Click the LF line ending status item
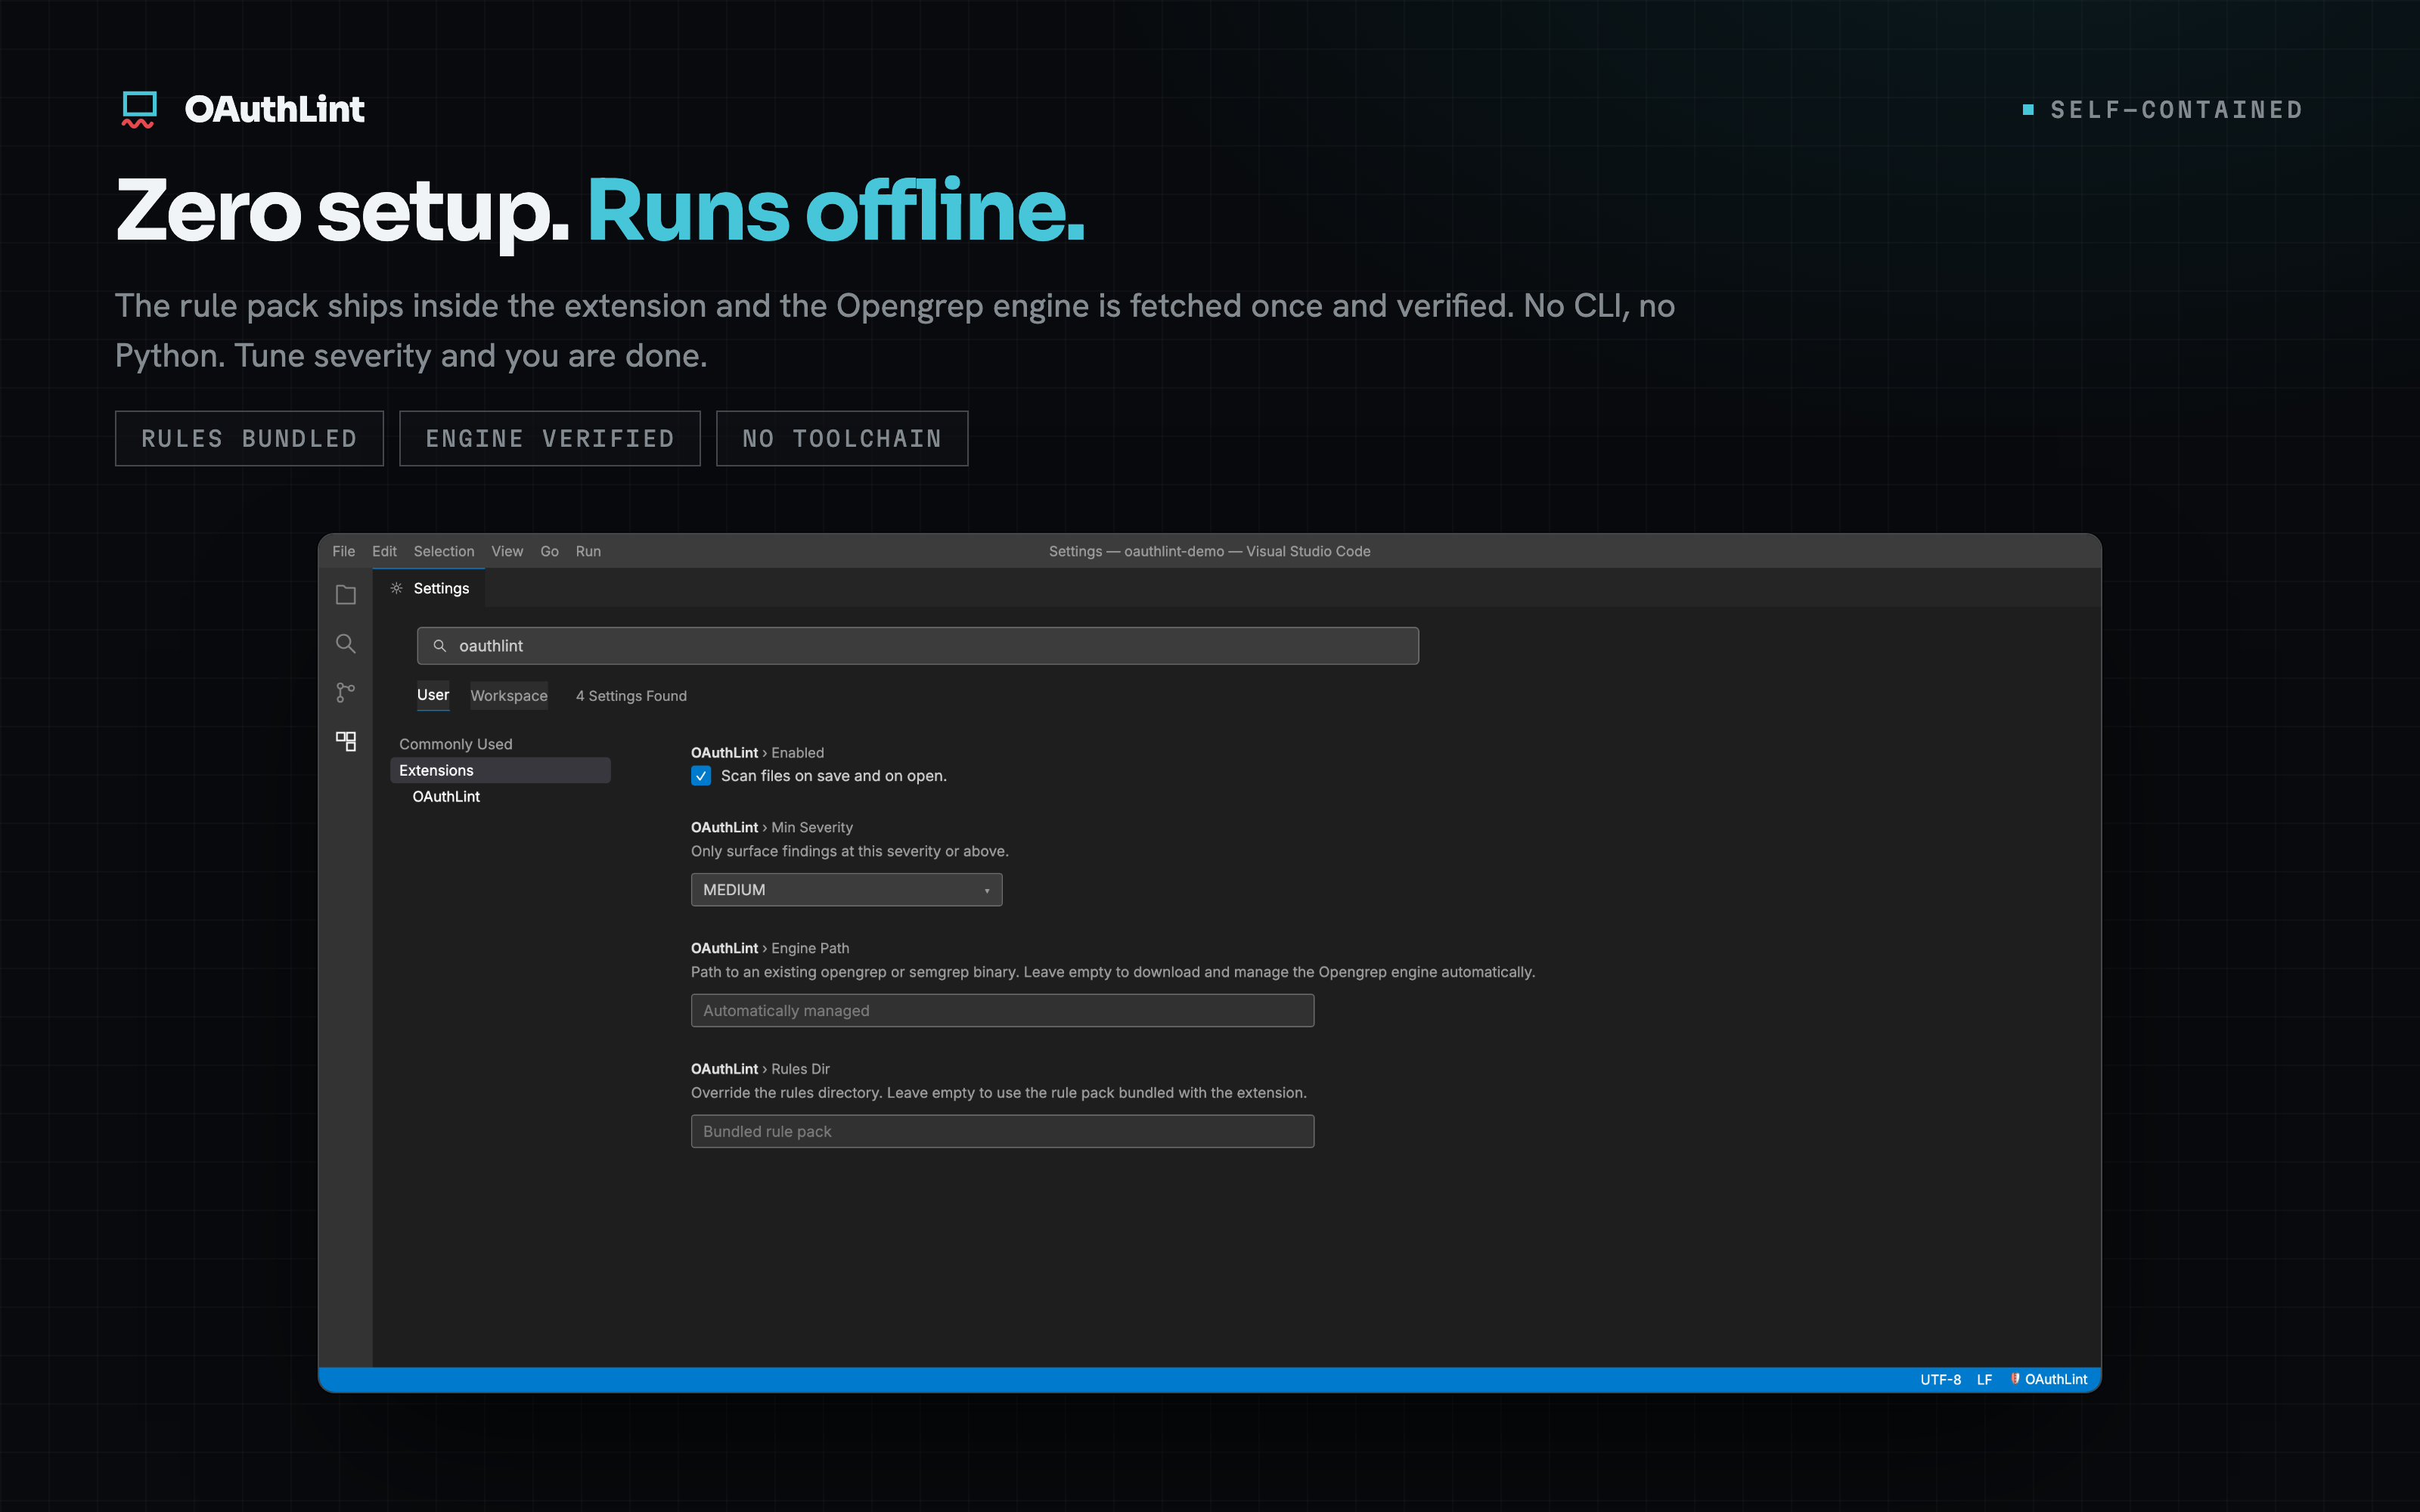Image resolution: width=2420 pixels, height=1512 pixels. pos(1984,1379)
